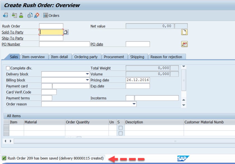Click the blank document header details icon
The width and height of the screenshot is (235, 164).
click(184, 32)
